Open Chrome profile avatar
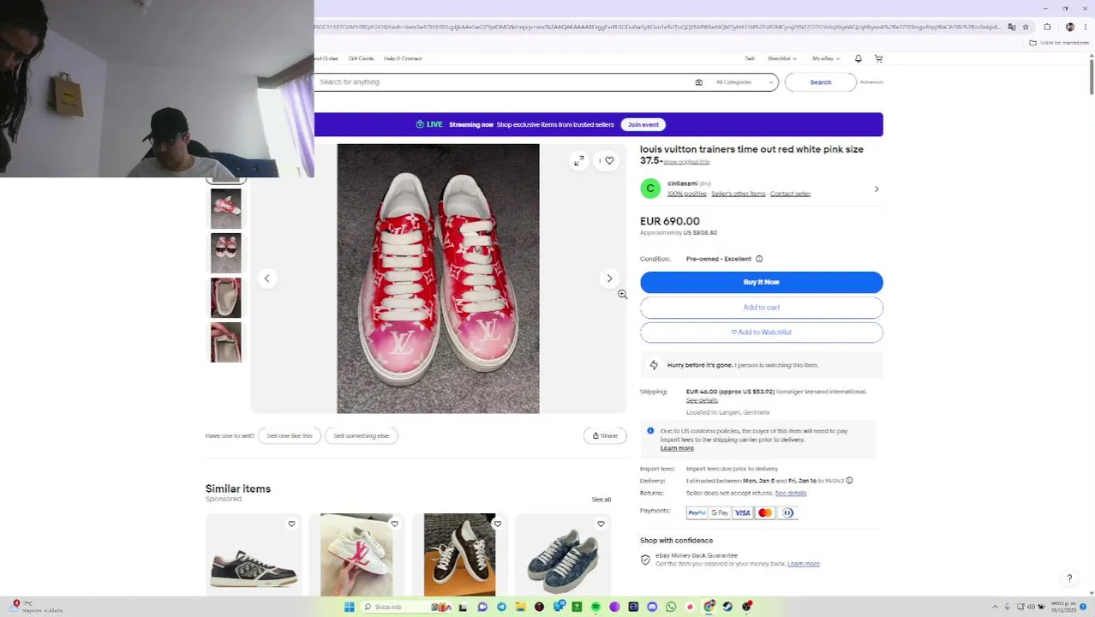This screenshot has height=617, width=1095. pyautogui.click(x=1070, y=27)
